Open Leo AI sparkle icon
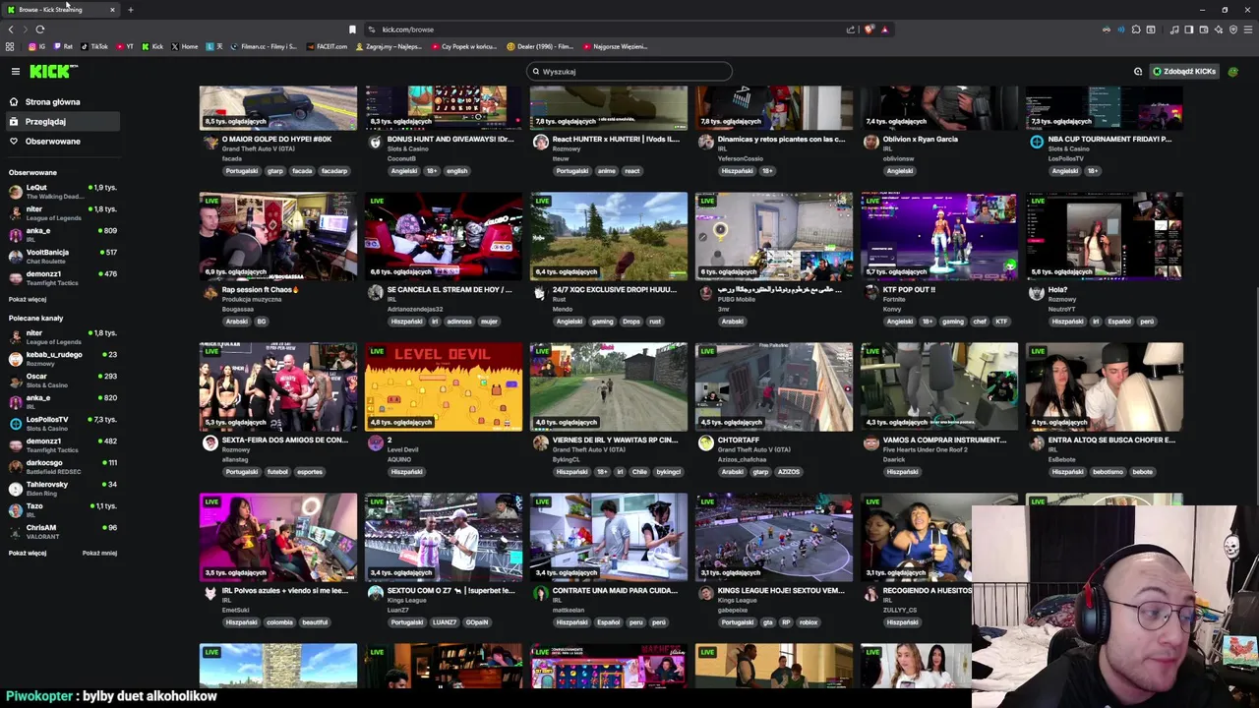The height and width of the screenshot is (708, 1259). pyautogui.click(x=1219, y=29)
